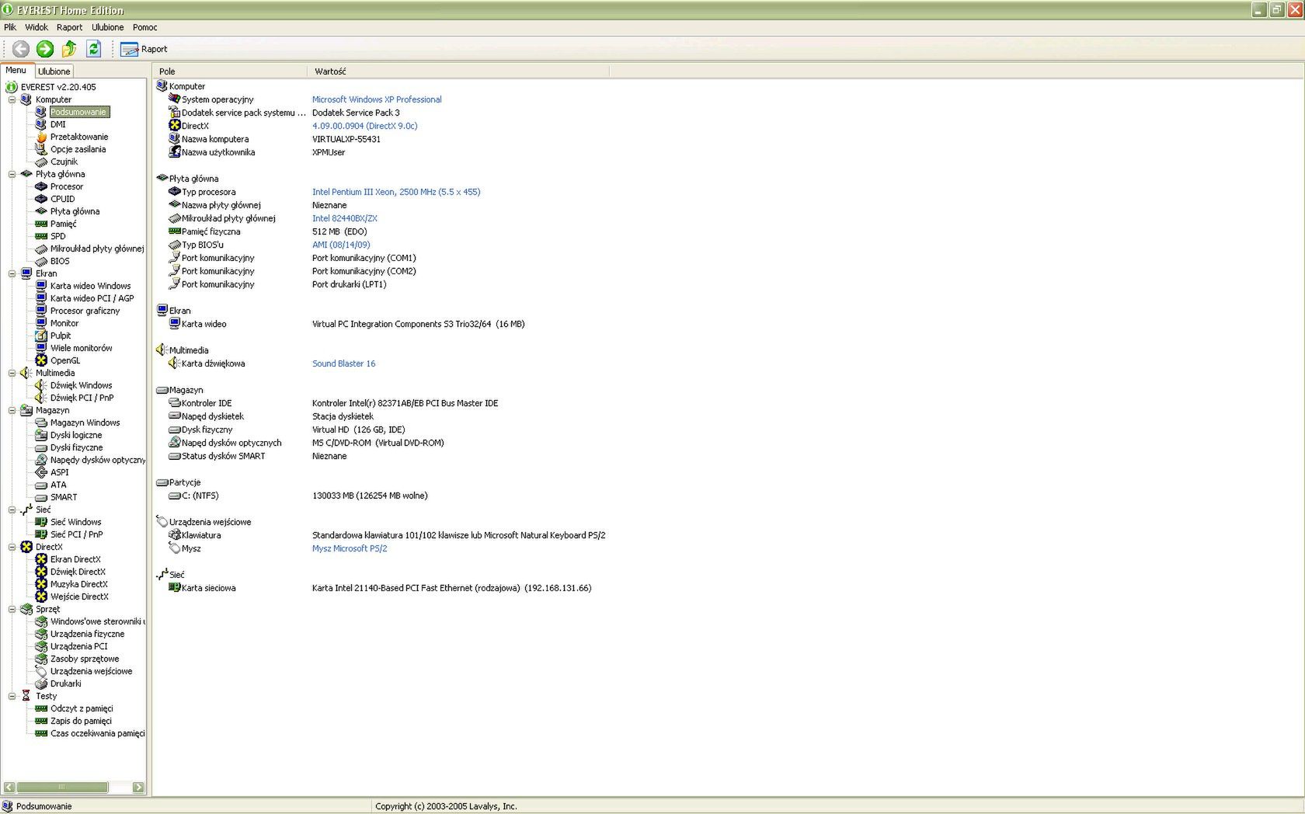Click the green Forward arrow icon
The image size is (1305, 814).
(45, 49)
